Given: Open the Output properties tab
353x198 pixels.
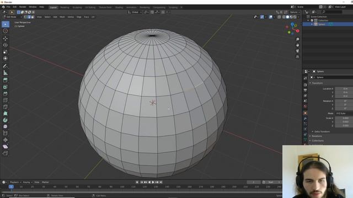Looking at the screenshot, I should point(305,90).
